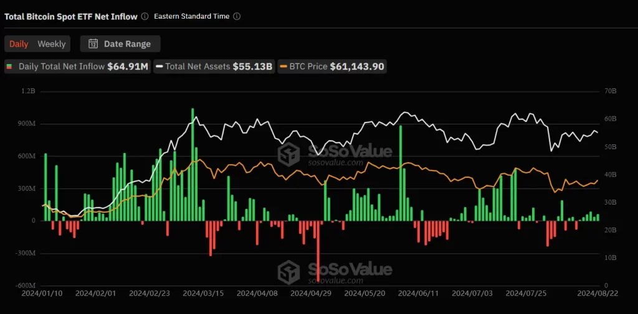Click info icon next to Eastern Standard Time
Viewport: 638px width, 314px height.
click(x=237, y=17)
